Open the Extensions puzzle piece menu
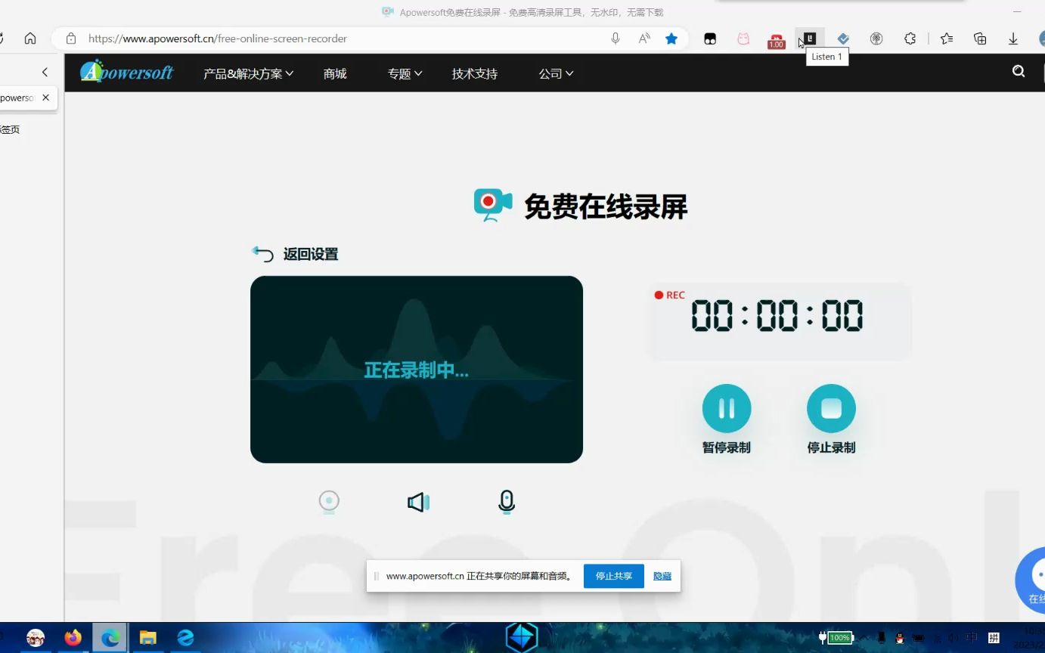The image size is (1045, 653). point(910,39)
